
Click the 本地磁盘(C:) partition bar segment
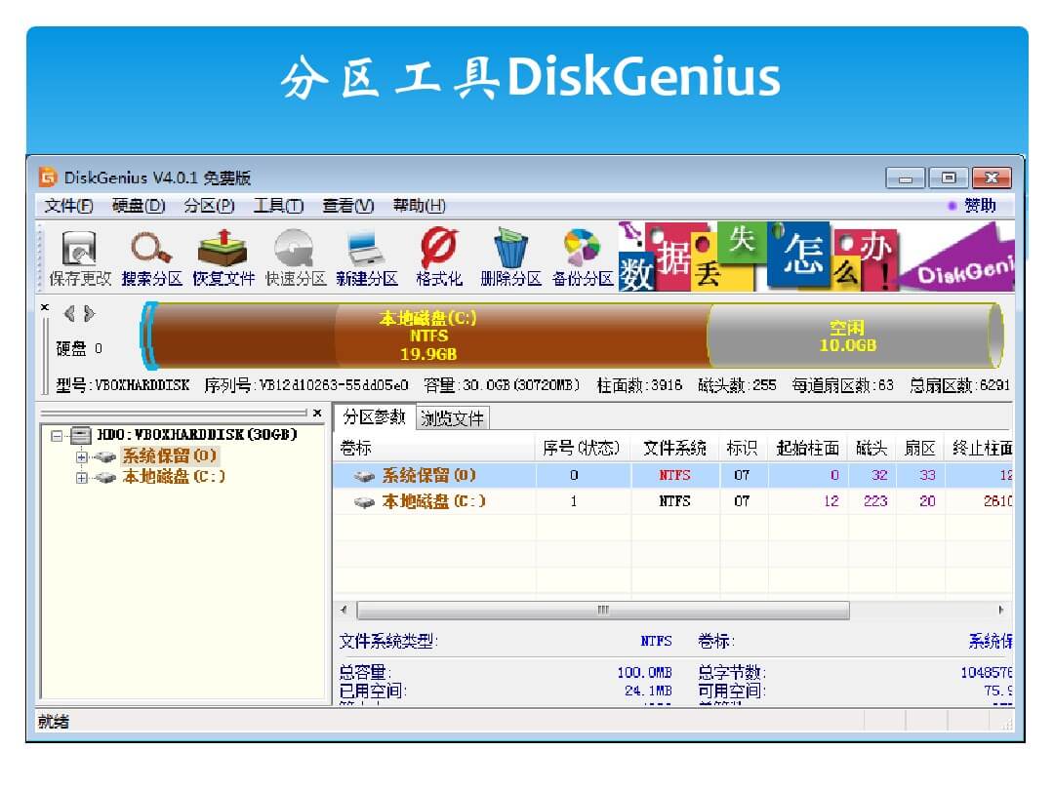point(429,336)
